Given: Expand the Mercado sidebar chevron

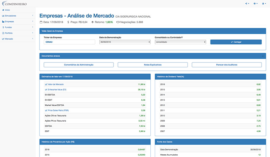Looking at the screenshot, I should click(32, 38).
